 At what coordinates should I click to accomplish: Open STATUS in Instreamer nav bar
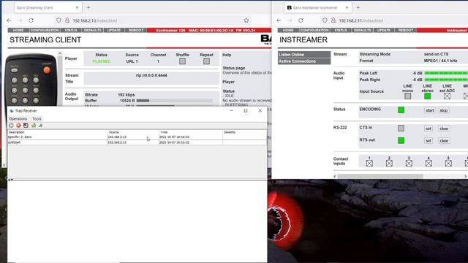341,30
